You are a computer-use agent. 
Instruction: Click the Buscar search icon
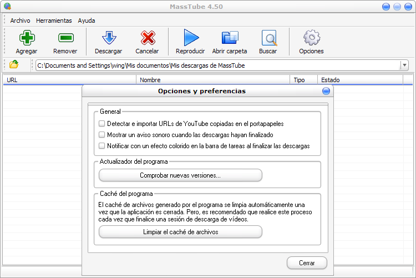click(268, 38)
